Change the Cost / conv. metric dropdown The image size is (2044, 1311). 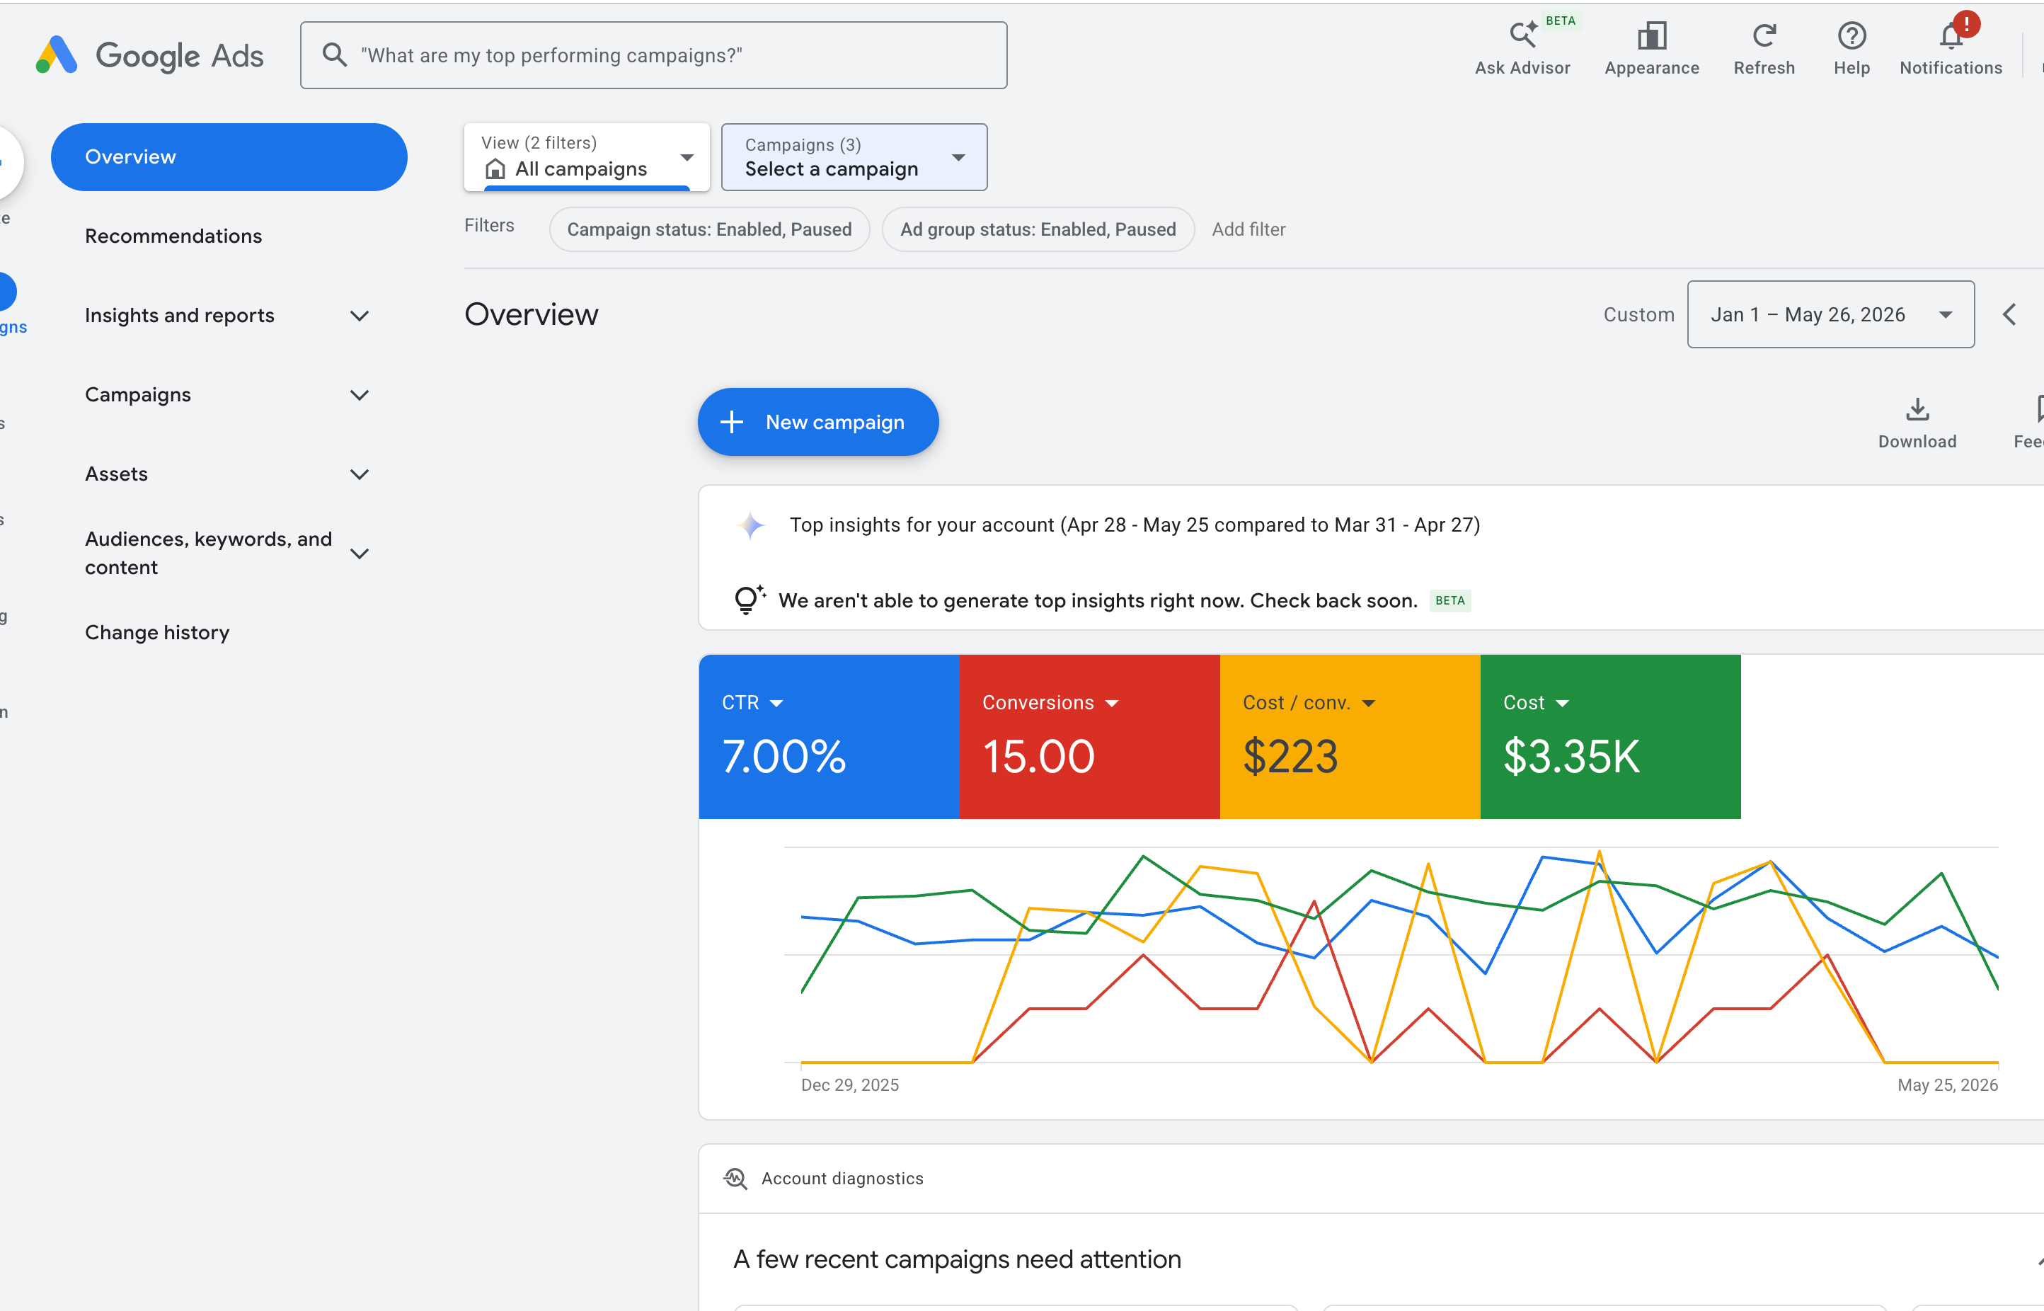point(1309,702)
